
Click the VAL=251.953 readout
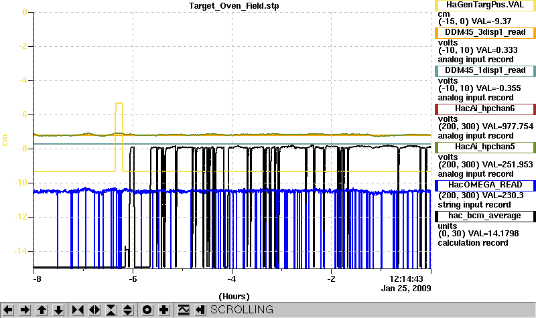pyautogui.click(x=508, y=165)
